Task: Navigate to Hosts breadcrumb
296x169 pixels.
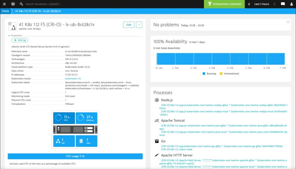Action: coord(5,11)
